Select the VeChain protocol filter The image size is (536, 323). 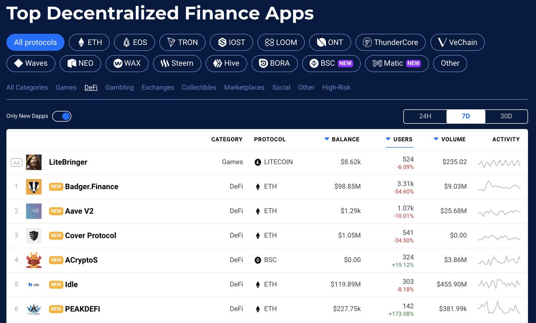coord(458,42)
